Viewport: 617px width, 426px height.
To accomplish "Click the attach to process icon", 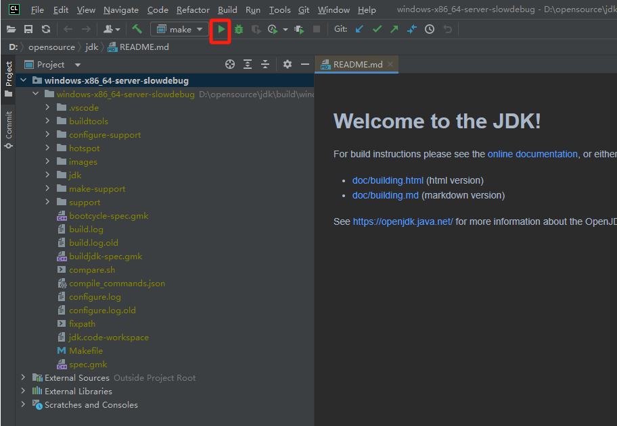I will tap(299, 30).
